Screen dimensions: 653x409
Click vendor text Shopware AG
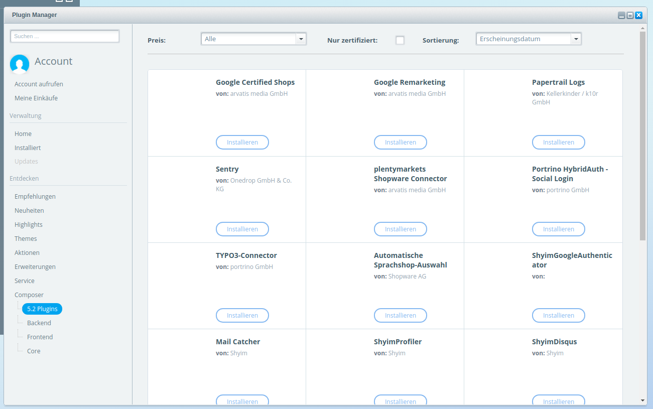click(407, 277)
